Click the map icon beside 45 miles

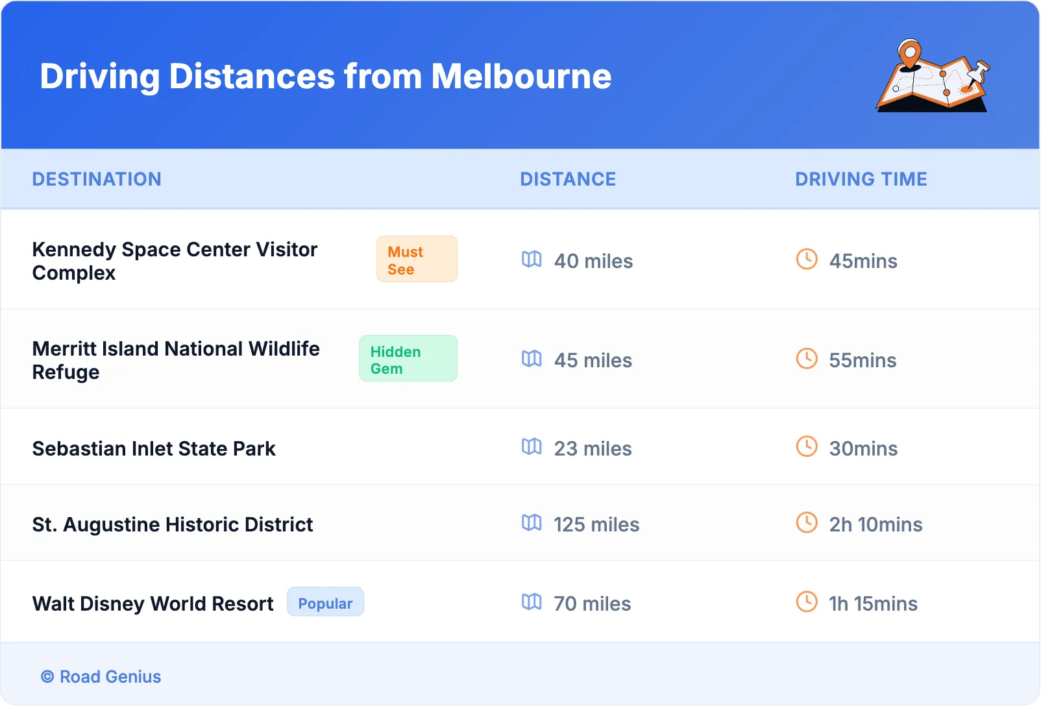click(x=532, y=359)
